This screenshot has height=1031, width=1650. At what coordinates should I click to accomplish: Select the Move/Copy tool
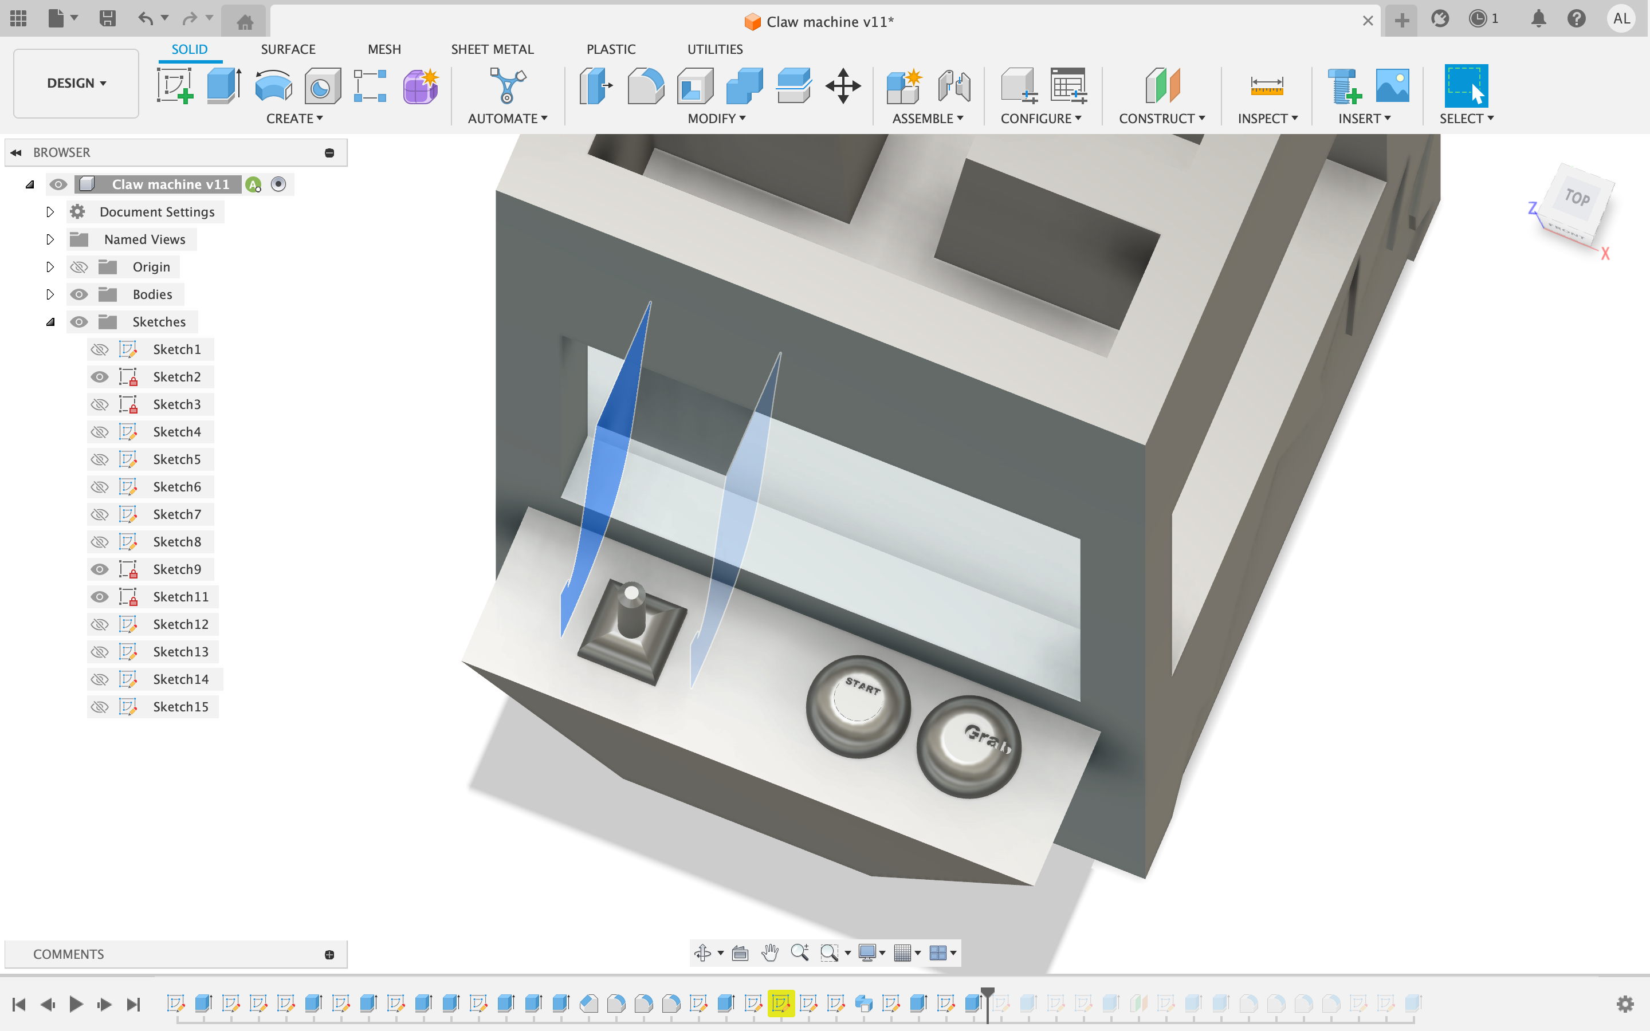pos(846,84)
